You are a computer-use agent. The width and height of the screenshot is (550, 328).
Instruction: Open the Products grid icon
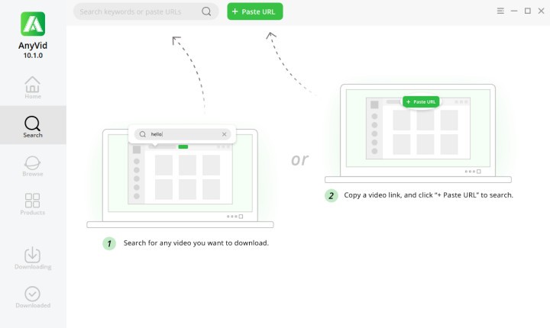pos(33,201)
